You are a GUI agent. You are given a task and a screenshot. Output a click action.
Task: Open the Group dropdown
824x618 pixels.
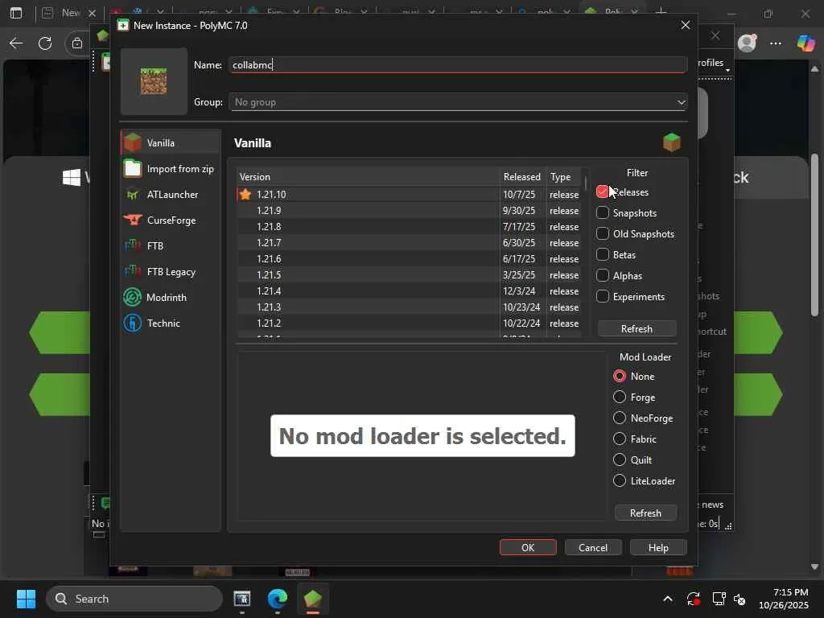pos(458,102)
